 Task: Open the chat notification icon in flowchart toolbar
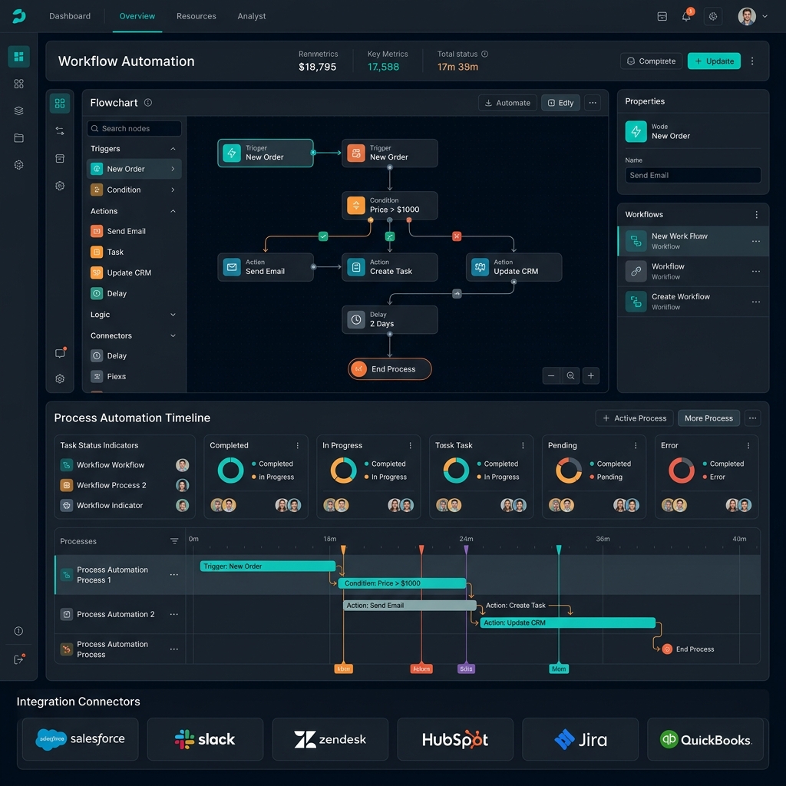60,353
